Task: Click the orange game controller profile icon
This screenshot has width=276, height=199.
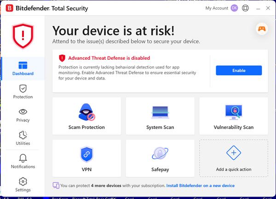Action: coord(261,28)
